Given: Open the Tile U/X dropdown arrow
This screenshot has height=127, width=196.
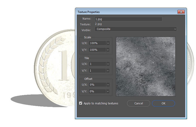Looking at the screenshot, I should click(x=108, y=64).
